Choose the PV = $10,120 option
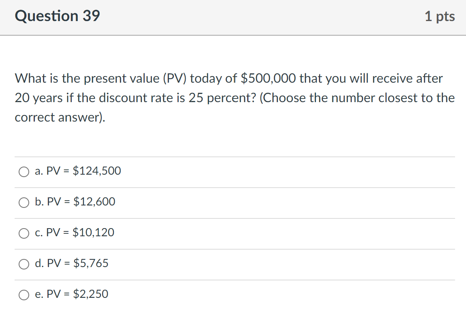 tap(75, 233)
